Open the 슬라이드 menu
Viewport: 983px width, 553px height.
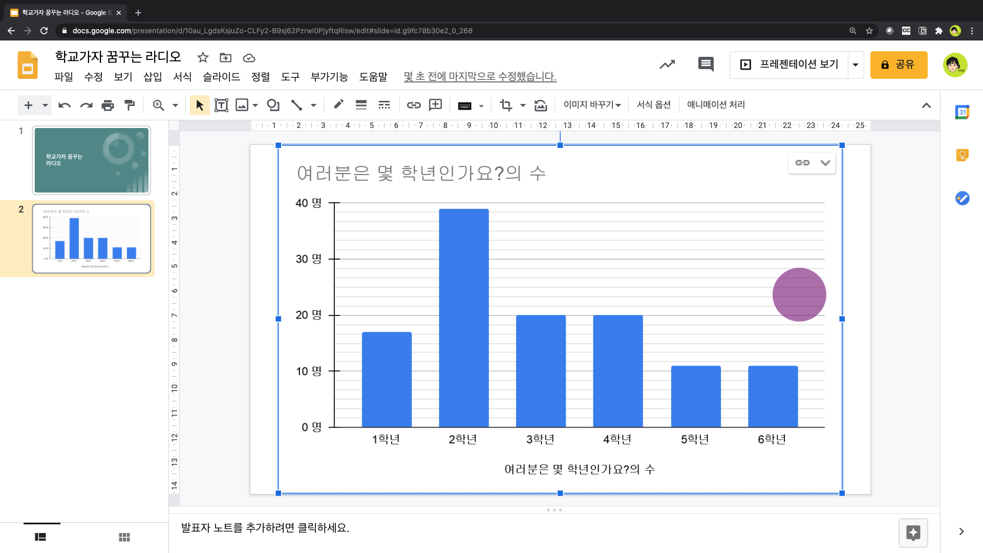(221, 77)
